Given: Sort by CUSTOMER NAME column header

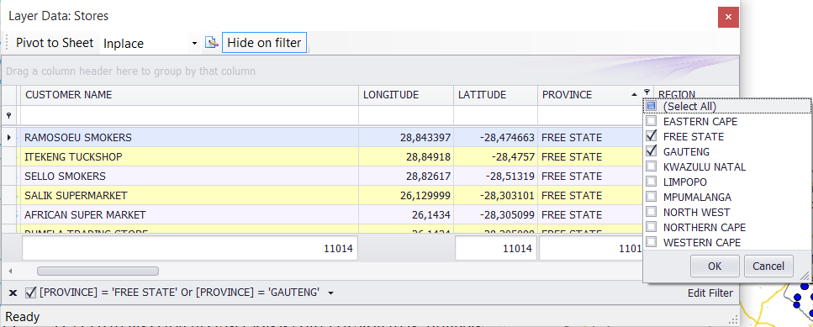Looking at the screenshot, I should (x=189, y=95).
